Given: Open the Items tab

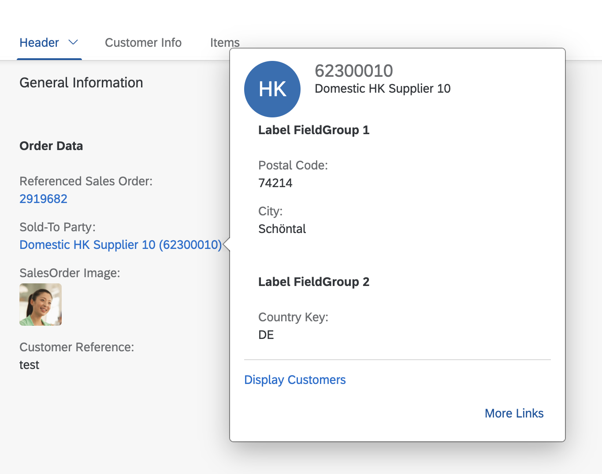Looking at the screenshot, I should tap(225, 42).
